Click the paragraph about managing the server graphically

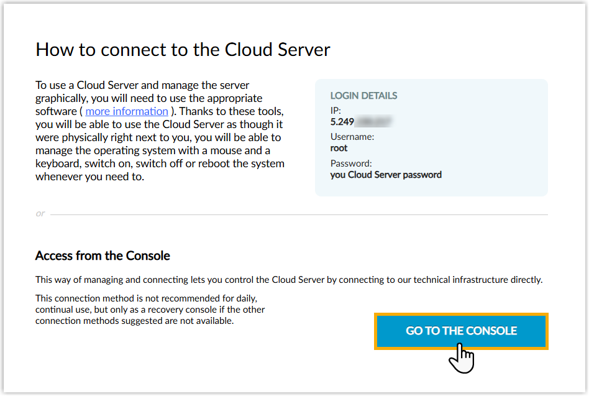160,131
